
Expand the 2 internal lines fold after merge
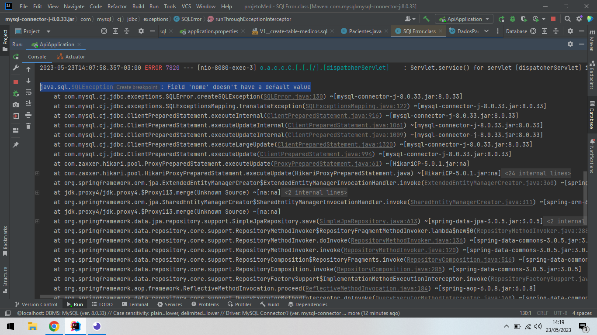[314, 192]
